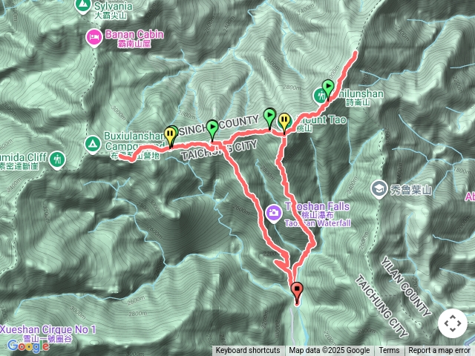Click the Taoshan Falls label text
The height and width of the screenshot is (356, 475).
(317, 207)
